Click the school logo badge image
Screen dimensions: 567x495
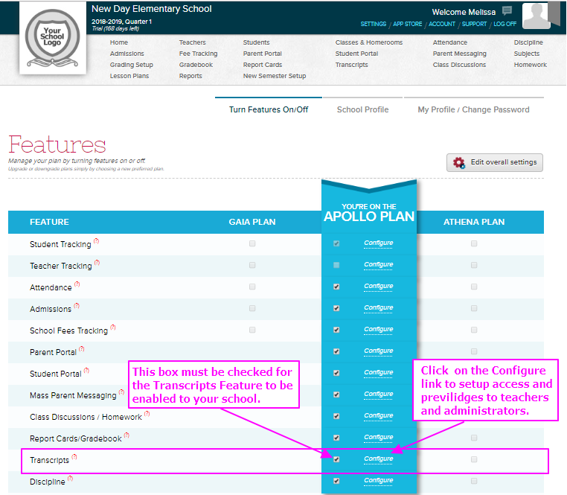click(52, 38)
